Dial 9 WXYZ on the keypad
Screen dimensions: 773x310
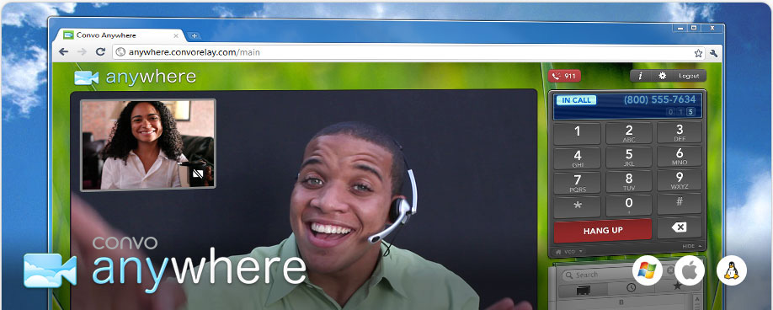(680, 180)
